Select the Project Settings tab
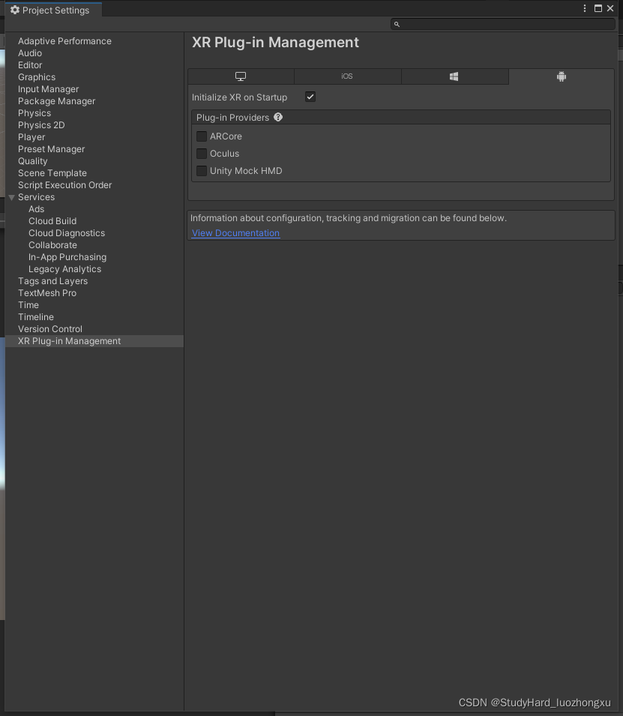Image resolution: width=623 pixels, height=716 pixels. click(x=53, y=10)
